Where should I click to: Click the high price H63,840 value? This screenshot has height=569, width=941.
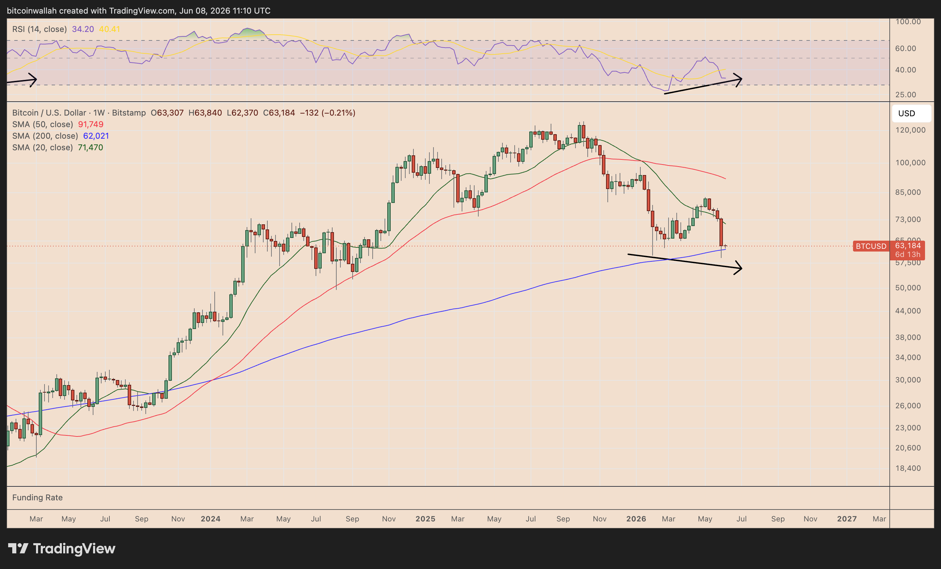point(205,113)
